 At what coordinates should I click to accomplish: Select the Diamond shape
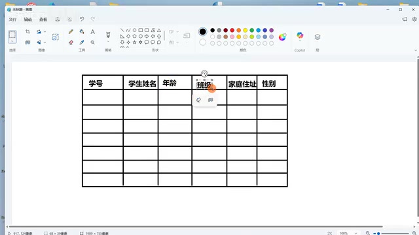coord(128,37)
